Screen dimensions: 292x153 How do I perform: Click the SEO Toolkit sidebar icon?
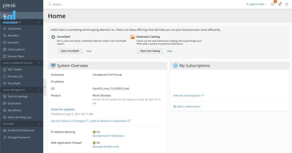point(5,69)
